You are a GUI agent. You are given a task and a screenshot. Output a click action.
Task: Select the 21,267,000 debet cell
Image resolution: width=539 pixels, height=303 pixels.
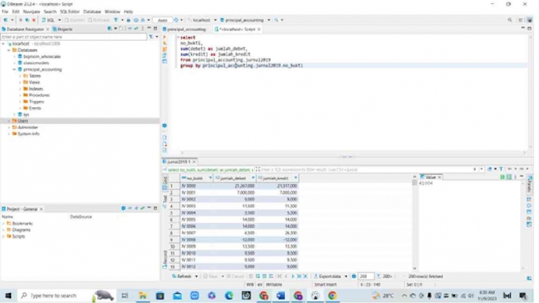point(234,186)
